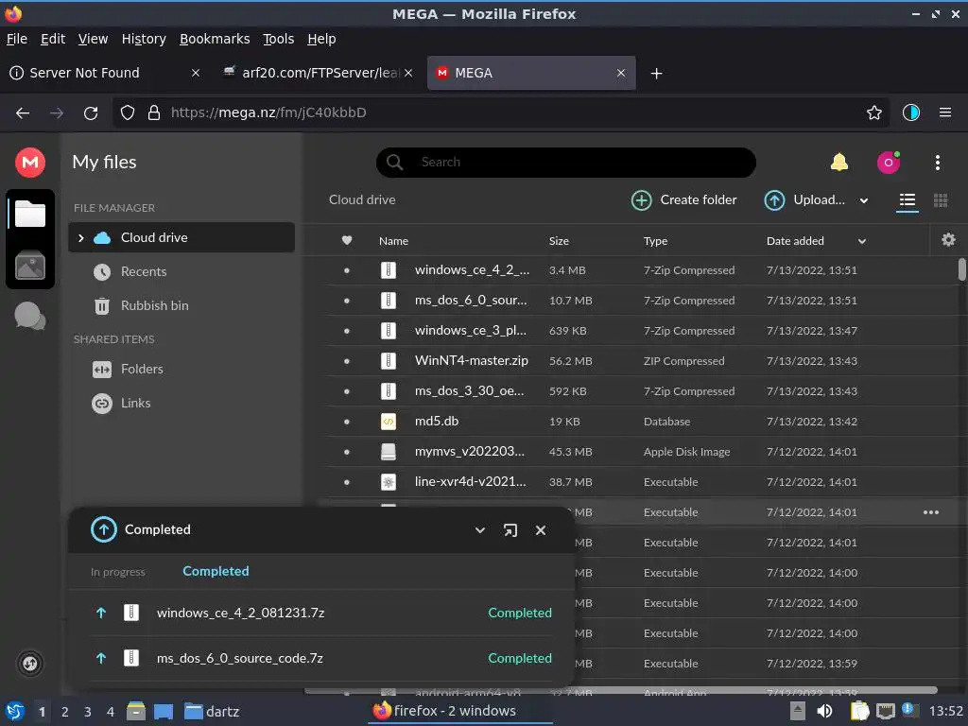This screenshot has height=726, width=968.
Task: Open the Upload dropdown arrow
Action: coord(864,200)
